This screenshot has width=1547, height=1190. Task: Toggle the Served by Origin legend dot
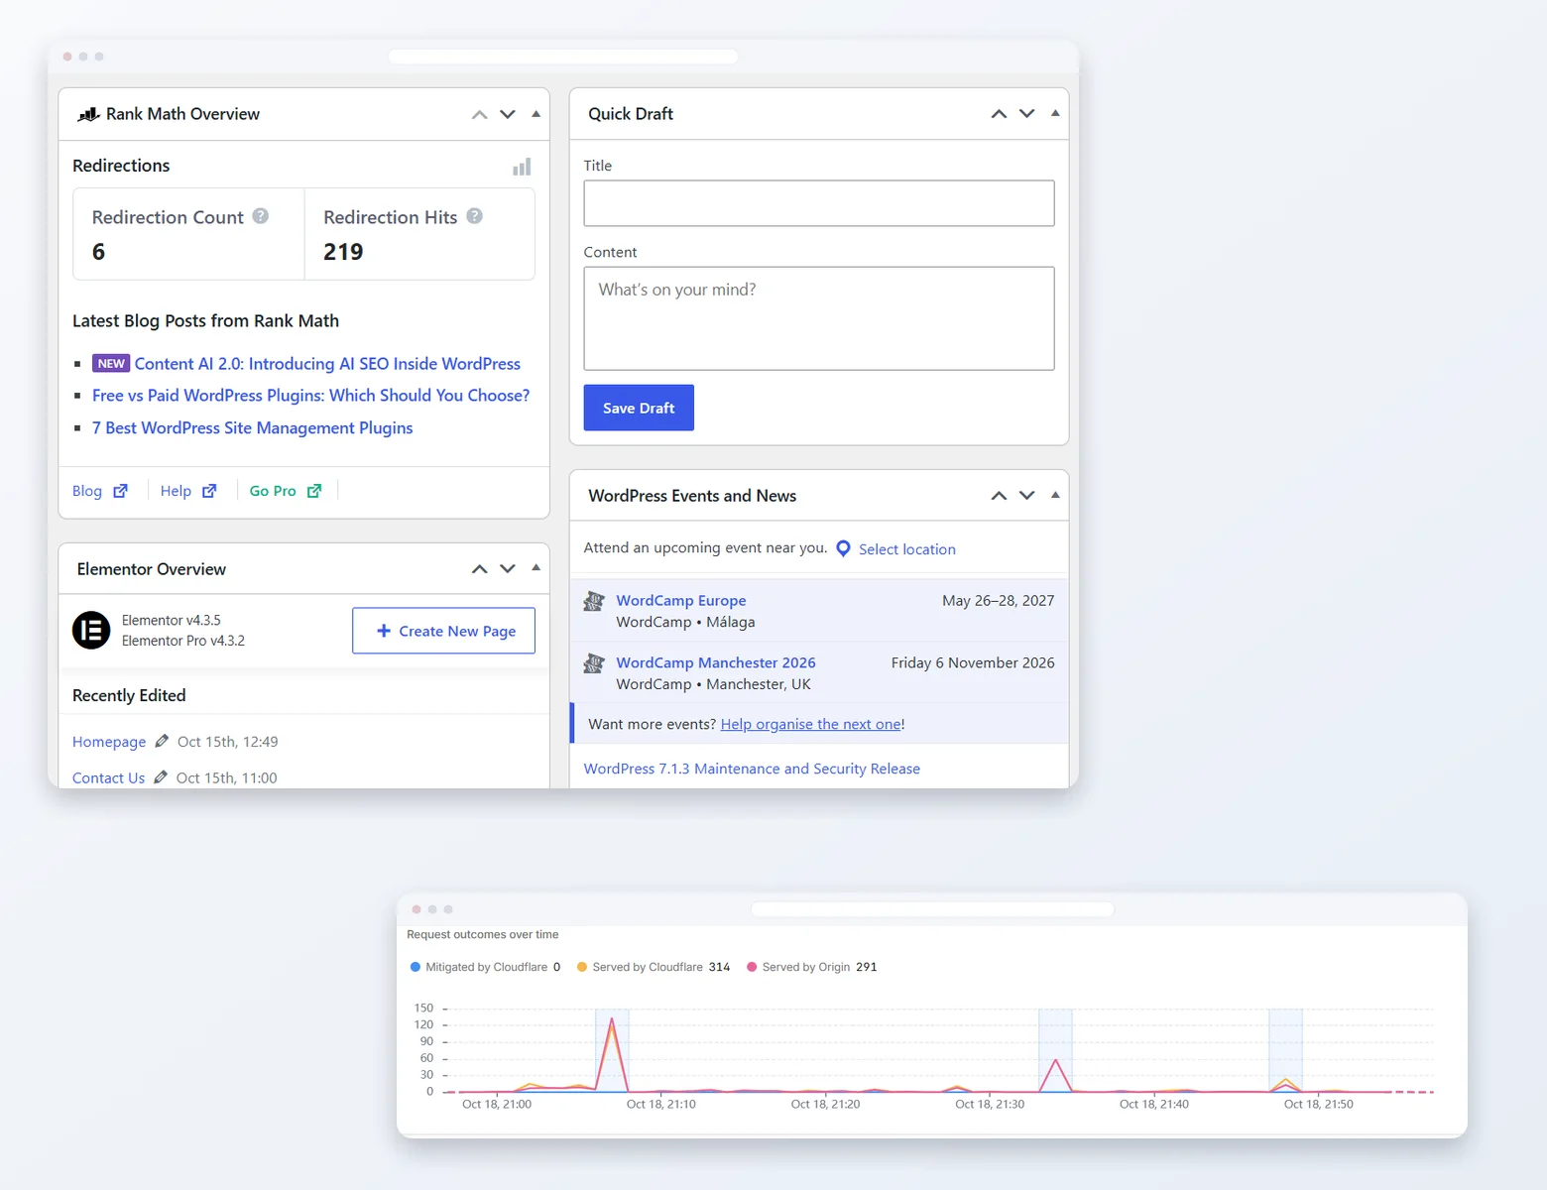click(752, 967)
